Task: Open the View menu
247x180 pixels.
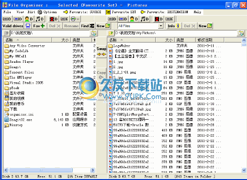Action: [20, 12]
